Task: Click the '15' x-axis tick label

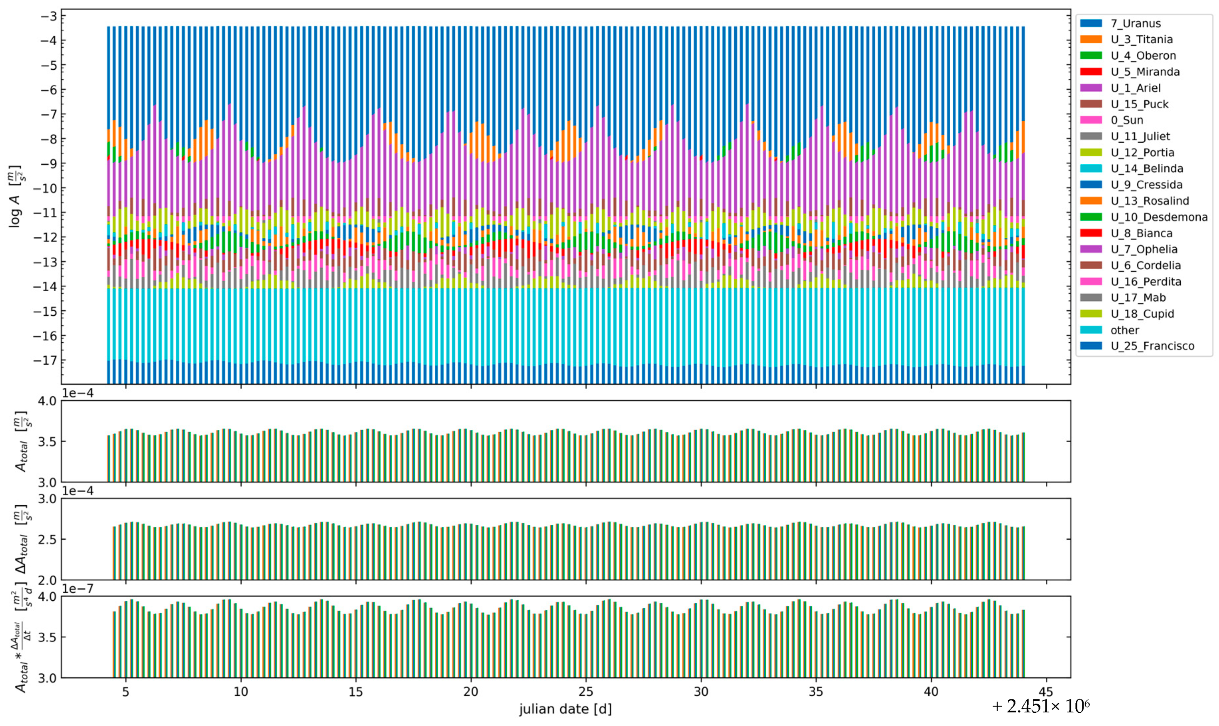Action: [356, 692]
